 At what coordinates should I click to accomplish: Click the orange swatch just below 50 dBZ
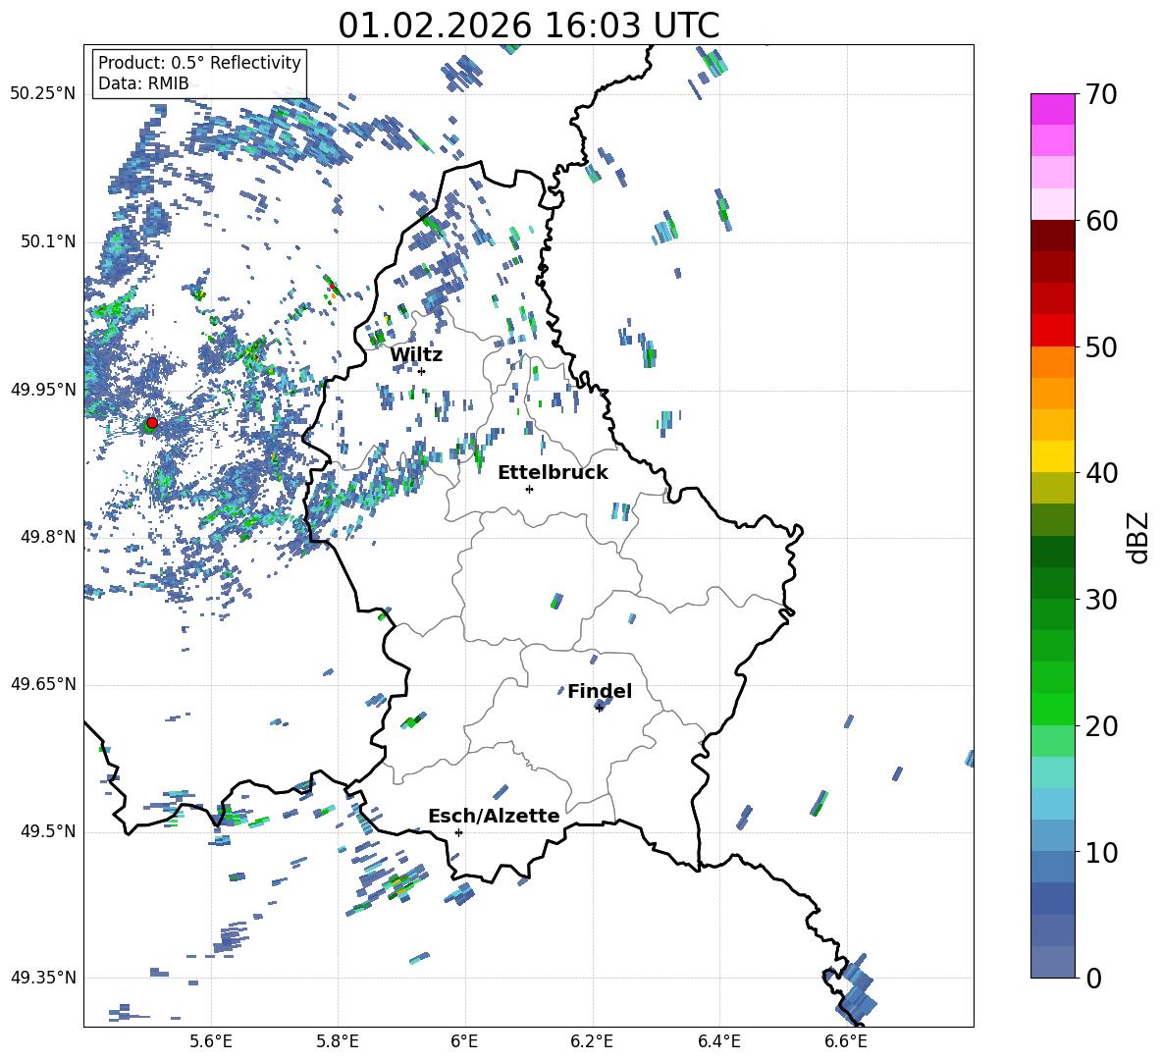coord(1053,362)
